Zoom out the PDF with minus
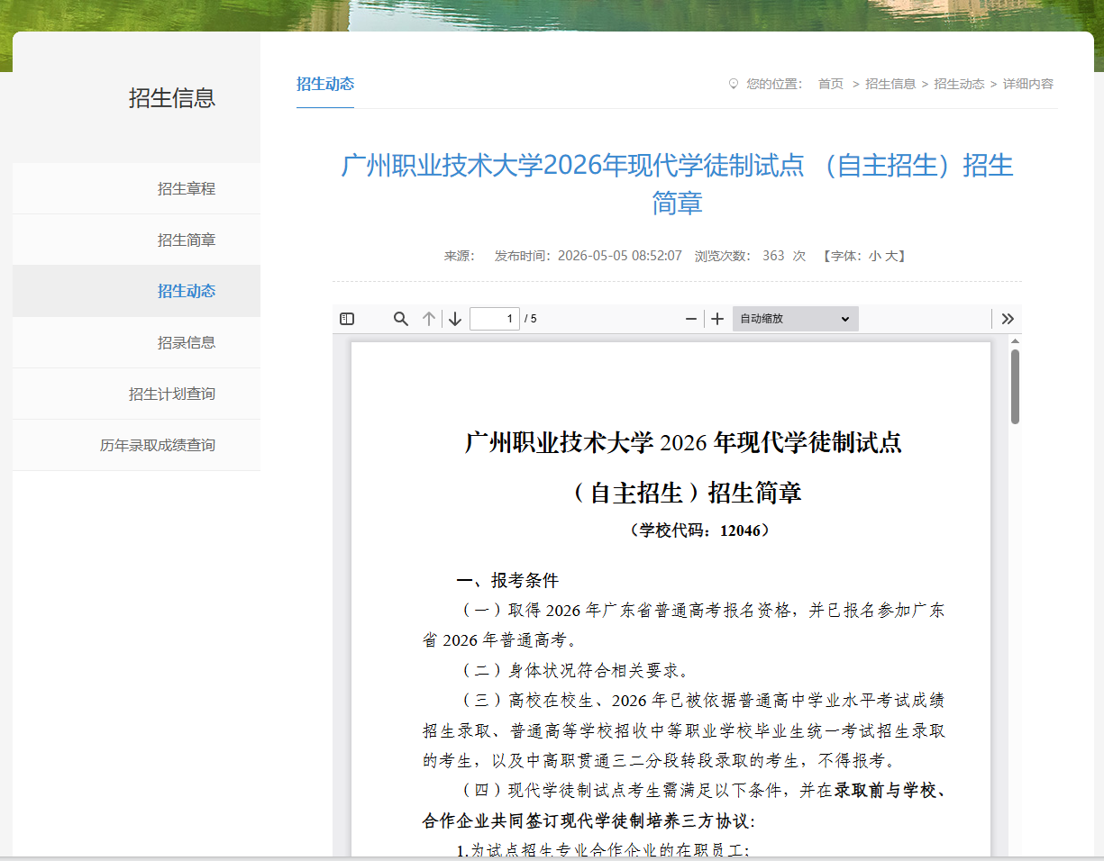Viewport: 1104px width, 861px height. tap(691, 319)
